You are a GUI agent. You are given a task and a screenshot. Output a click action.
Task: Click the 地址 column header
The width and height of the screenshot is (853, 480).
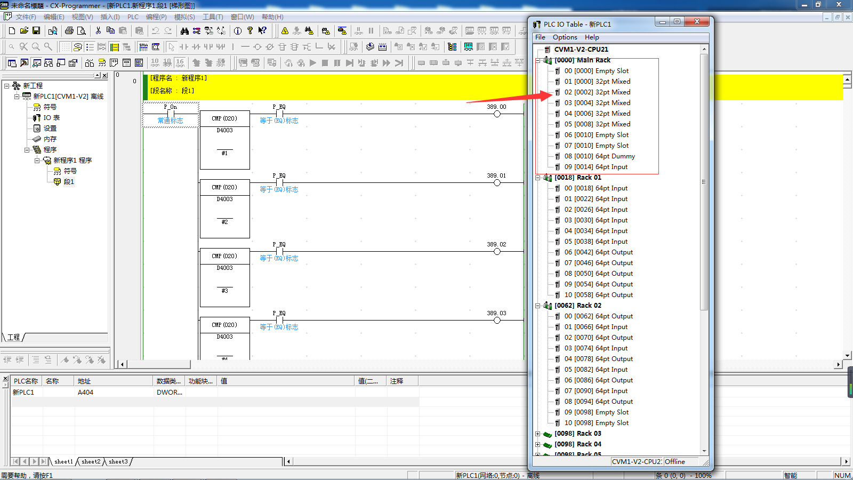(84, 381)
